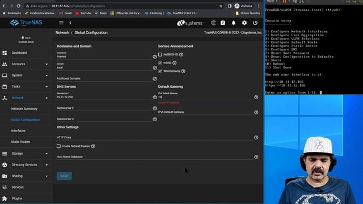Screen dimensions: 363x204
Task: Reload the page in the browser
Action: (x=18, y=6)
